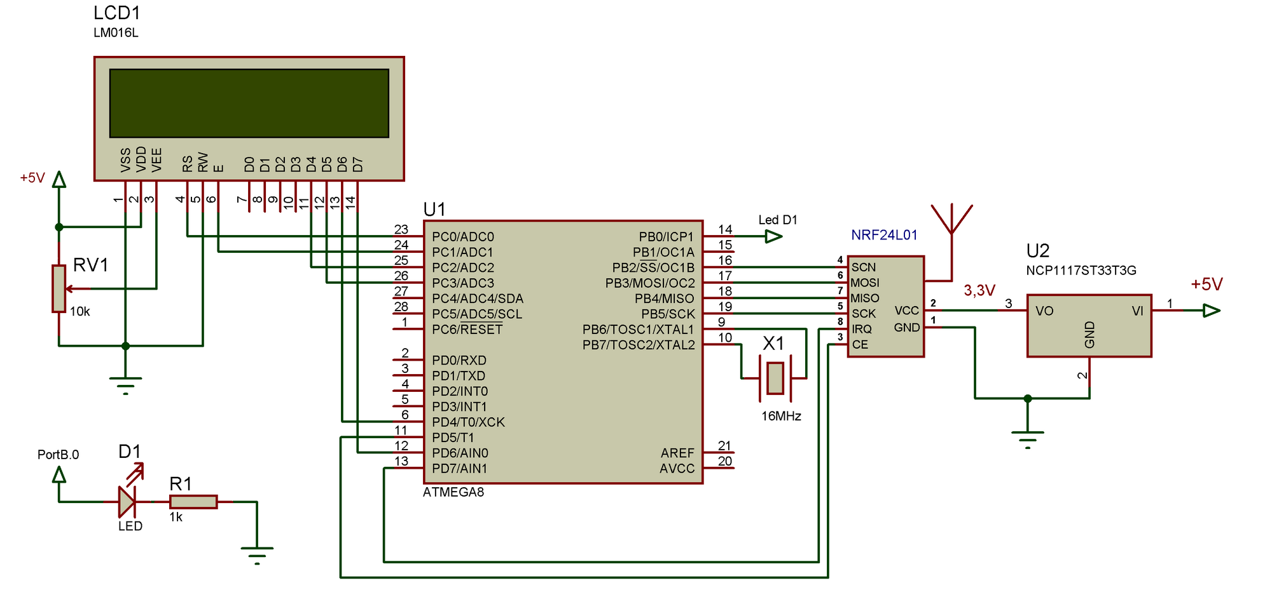Click the PC6/RESET pin label
Screen dimensions: 1272x604
click(x=467, y=330)
